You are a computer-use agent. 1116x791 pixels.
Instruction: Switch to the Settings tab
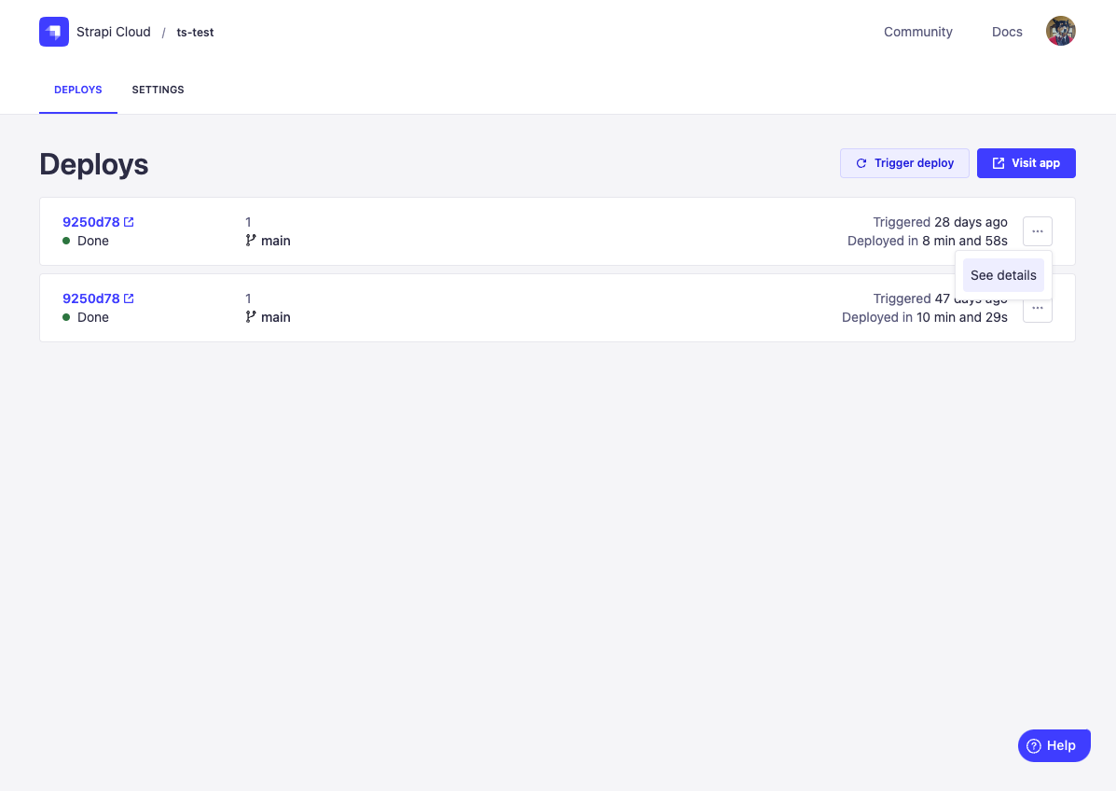point(158,90)
